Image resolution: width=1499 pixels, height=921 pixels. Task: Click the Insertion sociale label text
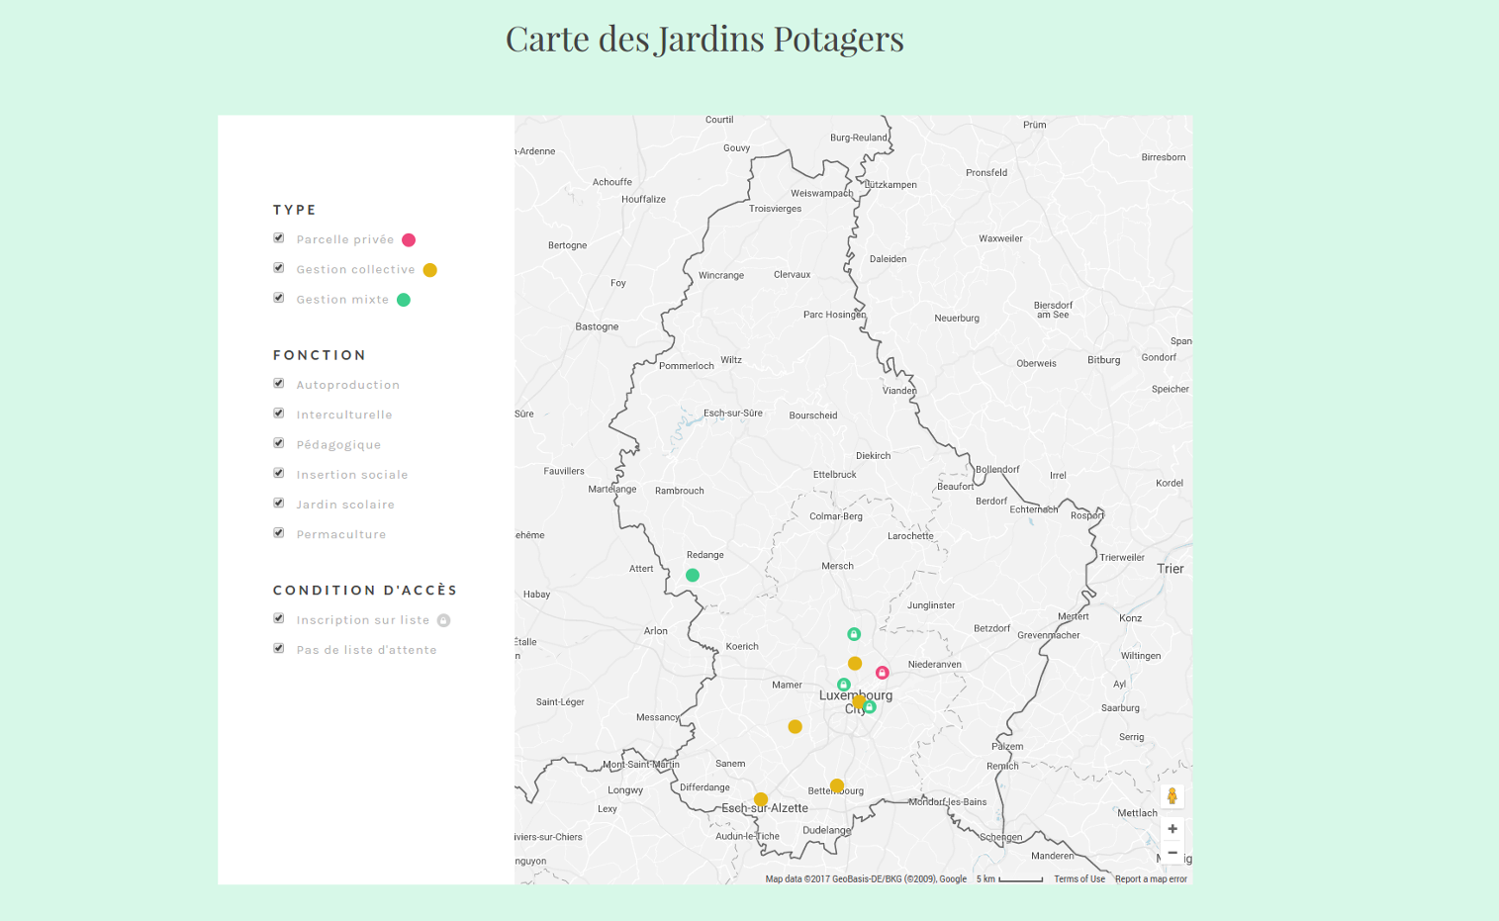(x=352, y=475)
